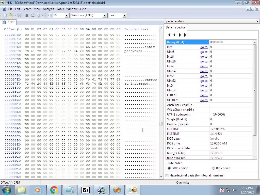Click the OLETIME value 12/30/1899
Screen dimensions: 260x195
(x=218, y=129)
